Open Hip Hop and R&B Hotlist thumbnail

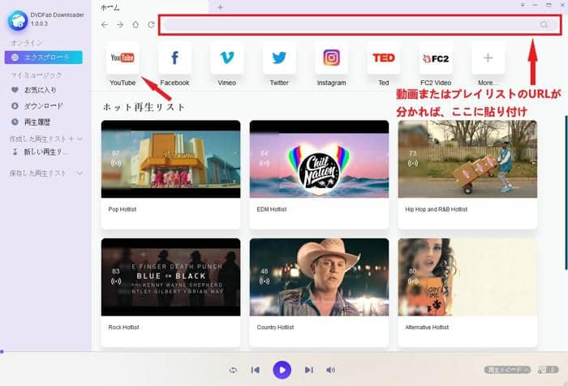[467, 159]
